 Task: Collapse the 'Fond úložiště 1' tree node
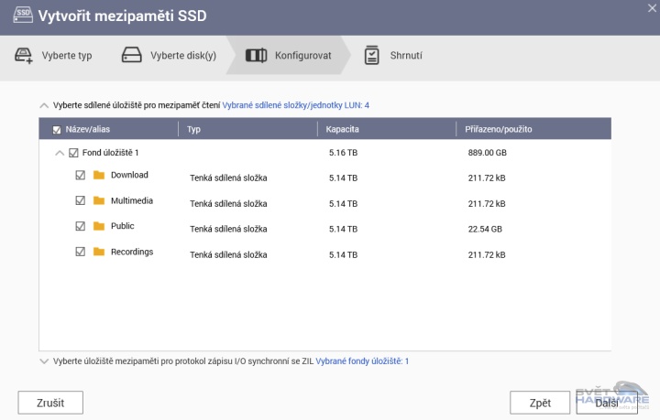(x=60, y=153)
